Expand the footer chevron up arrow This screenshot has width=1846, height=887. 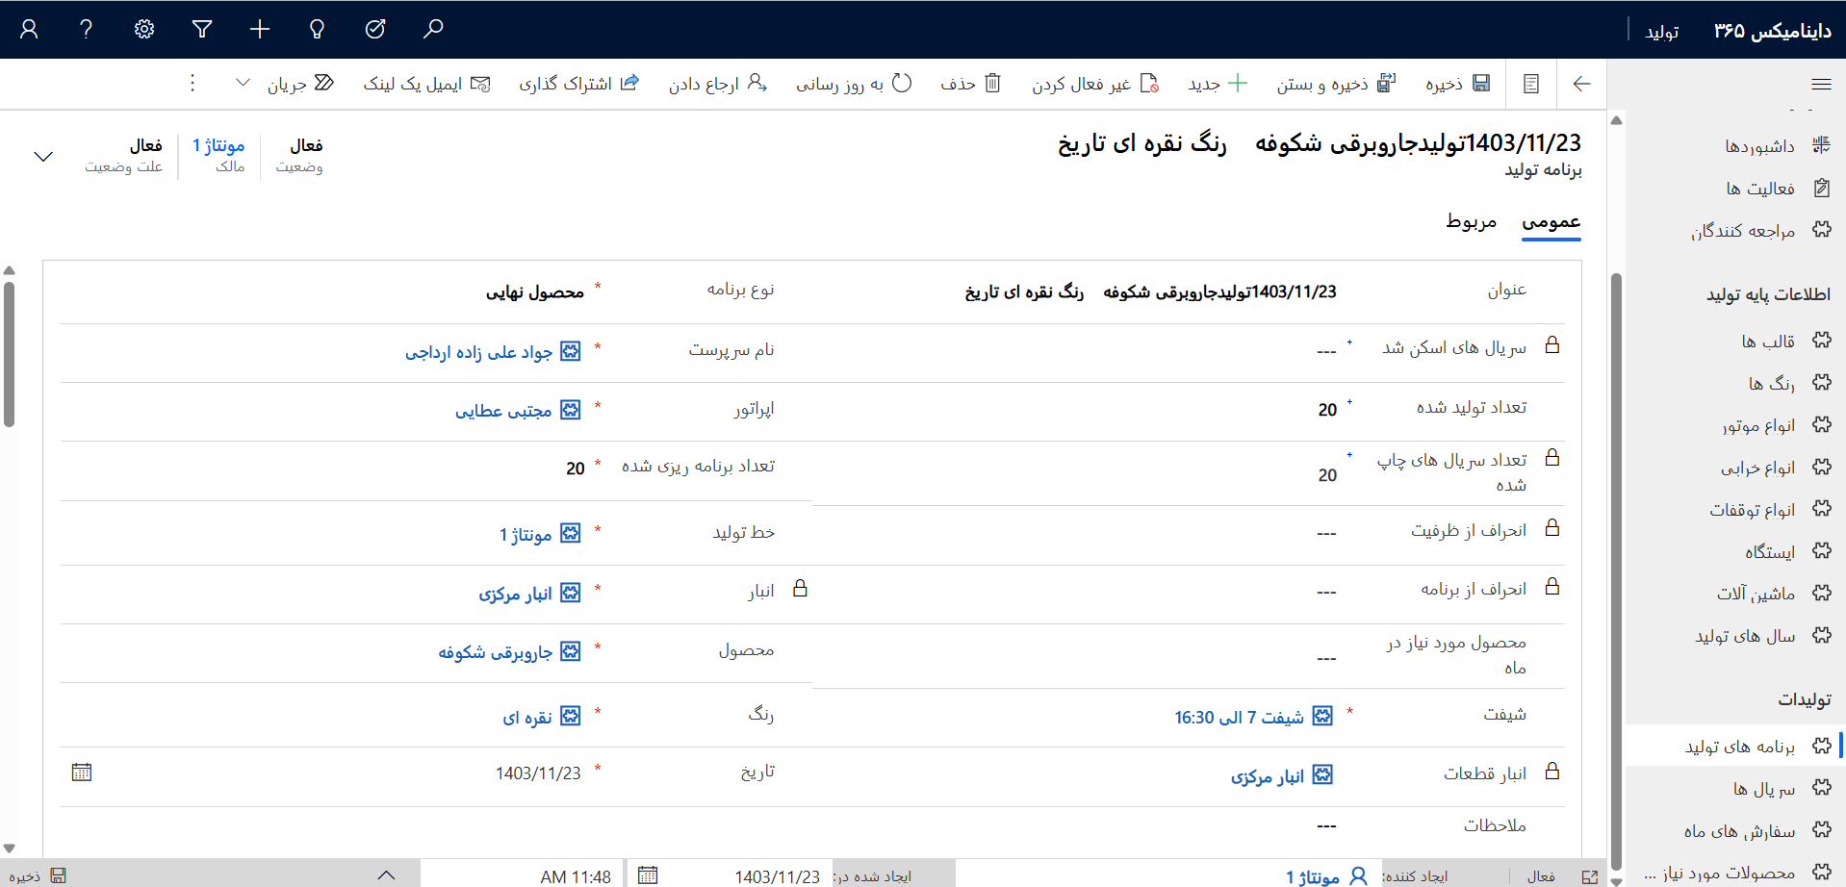[386, 874]
